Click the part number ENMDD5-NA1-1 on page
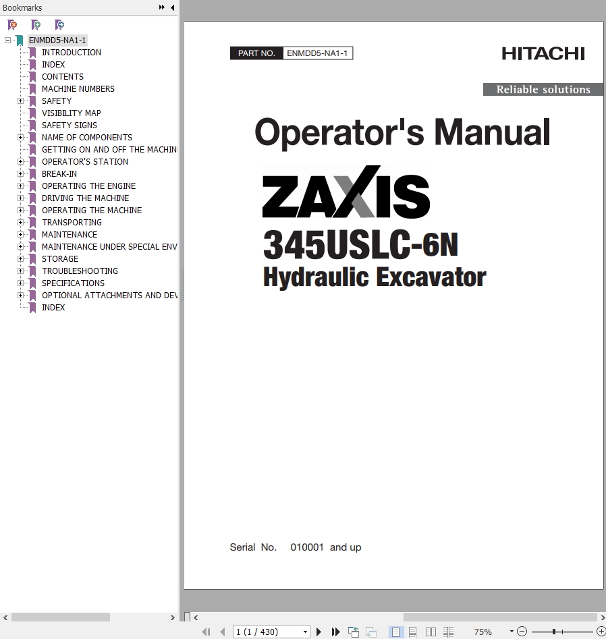The width and height of the screenshot is (606, 639). pyautogui.click(x=317, y=53)
